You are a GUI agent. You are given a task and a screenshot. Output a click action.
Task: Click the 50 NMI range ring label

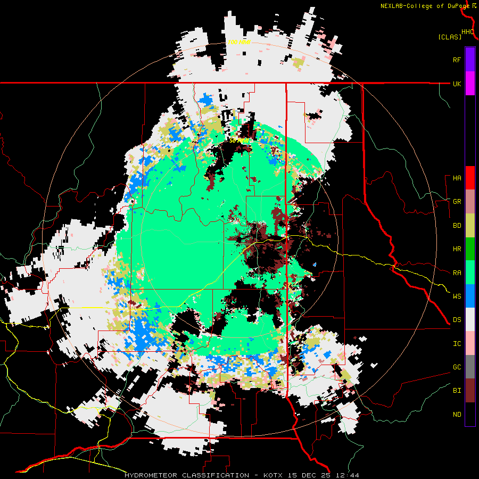point(239,141)
